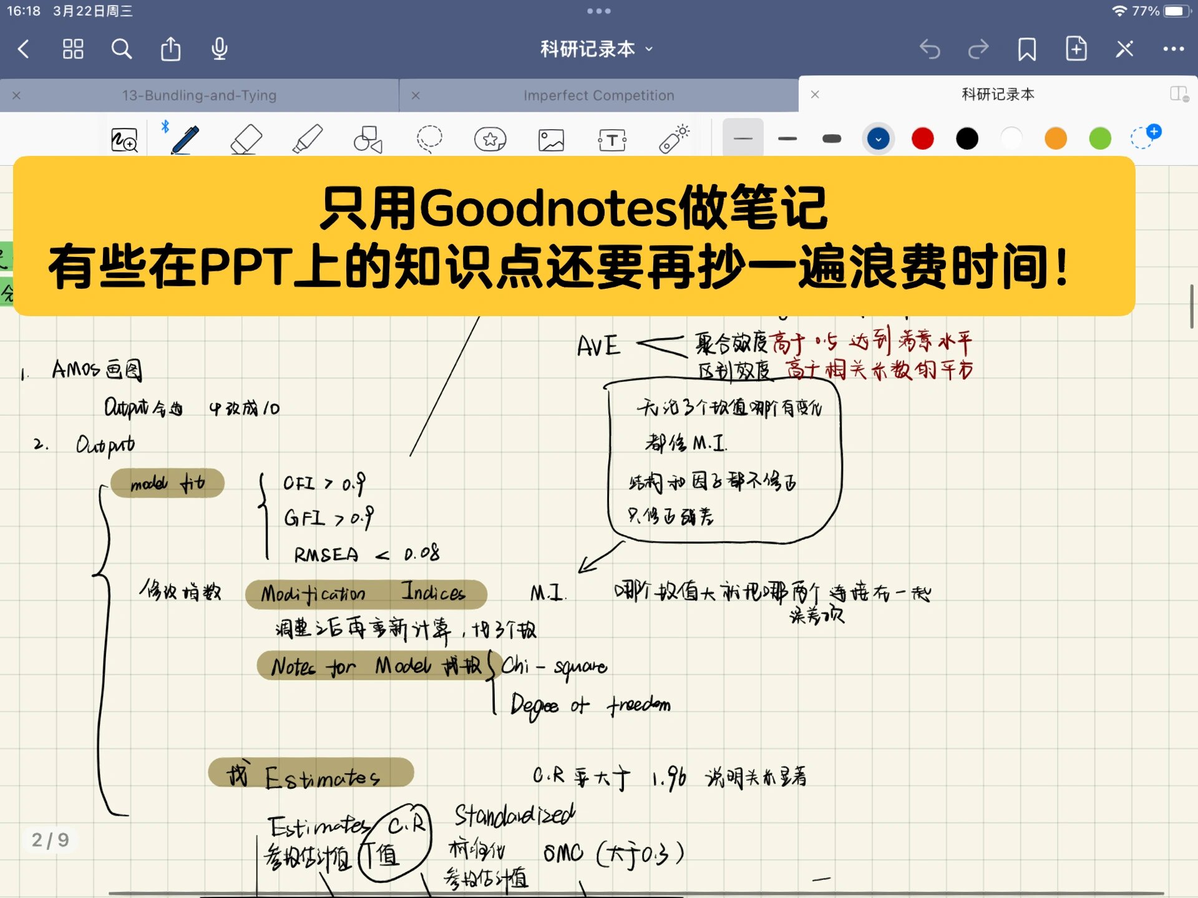Undo the last stroke

pos(930,49)
